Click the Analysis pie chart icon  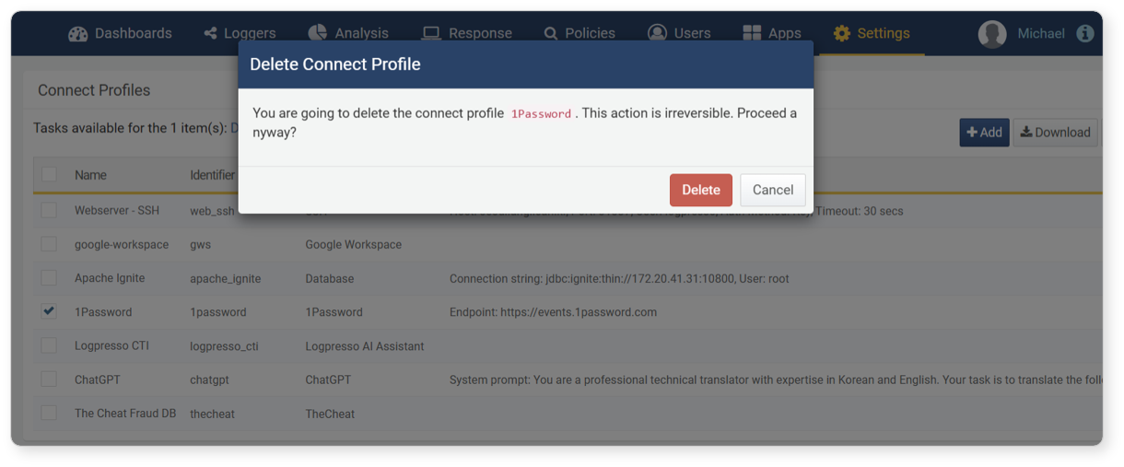pos(318,33)
